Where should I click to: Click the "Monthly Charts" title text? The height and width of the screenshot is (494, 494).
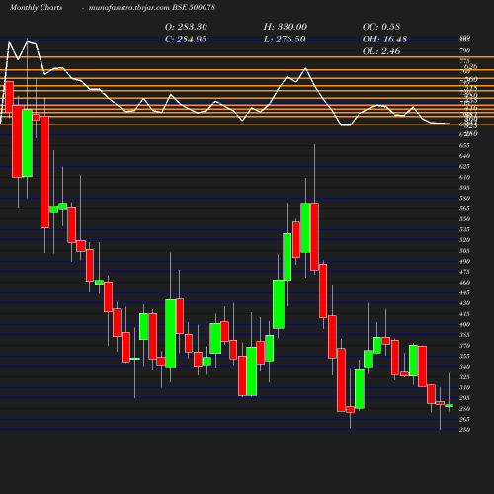[x=36, y=7]
